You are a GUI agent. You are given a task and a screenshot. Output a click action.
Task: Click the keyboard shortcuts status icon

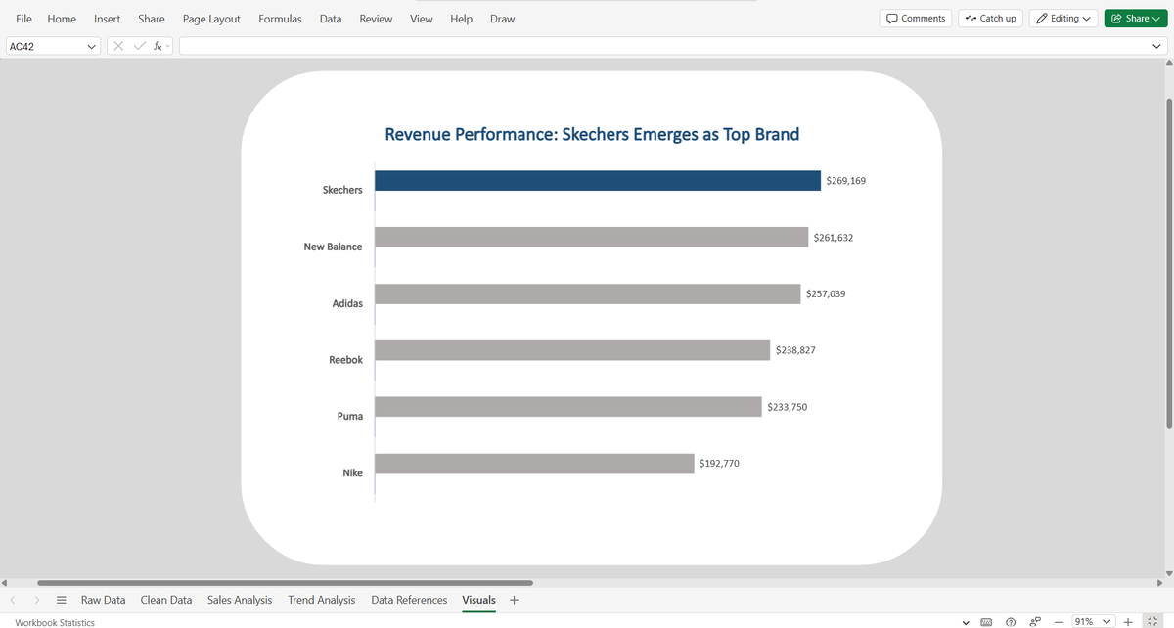pos(986,622)
